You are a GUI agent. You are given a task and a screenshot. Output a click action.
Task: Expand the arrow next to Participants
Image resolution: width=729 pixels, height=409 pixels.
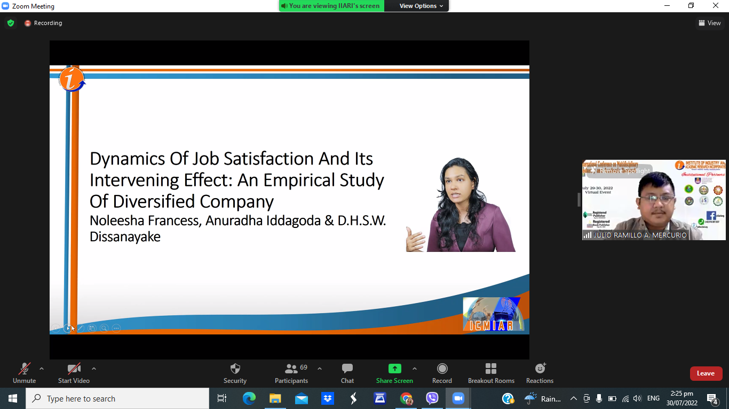[320, 369]
